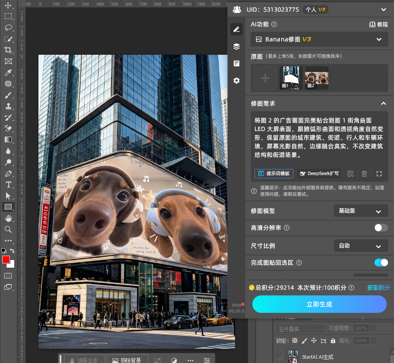
Task: Select the Crop tool
Action: pyautogui.click(x=8, y=50)
